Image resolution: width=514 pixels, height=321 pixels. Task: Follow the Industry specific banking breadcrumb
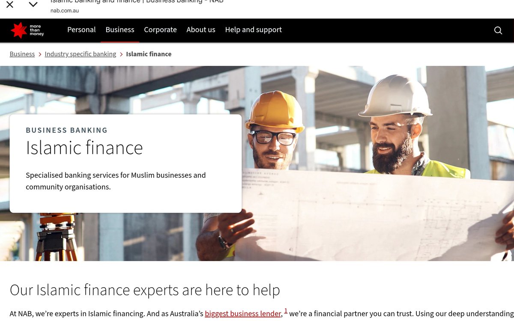(81, 54)
